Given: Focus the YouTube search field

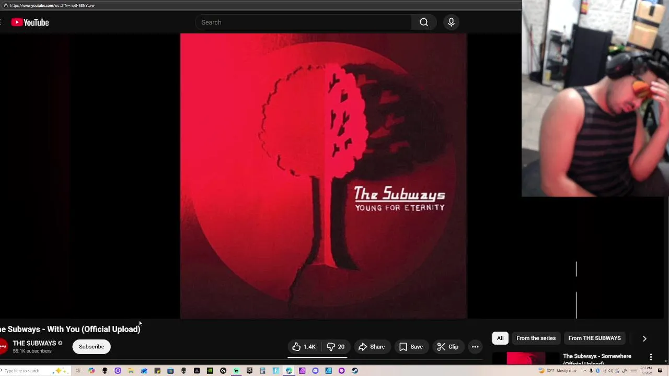Looking at the screenshot, I should pyautogui.click(x=303, y=22).
